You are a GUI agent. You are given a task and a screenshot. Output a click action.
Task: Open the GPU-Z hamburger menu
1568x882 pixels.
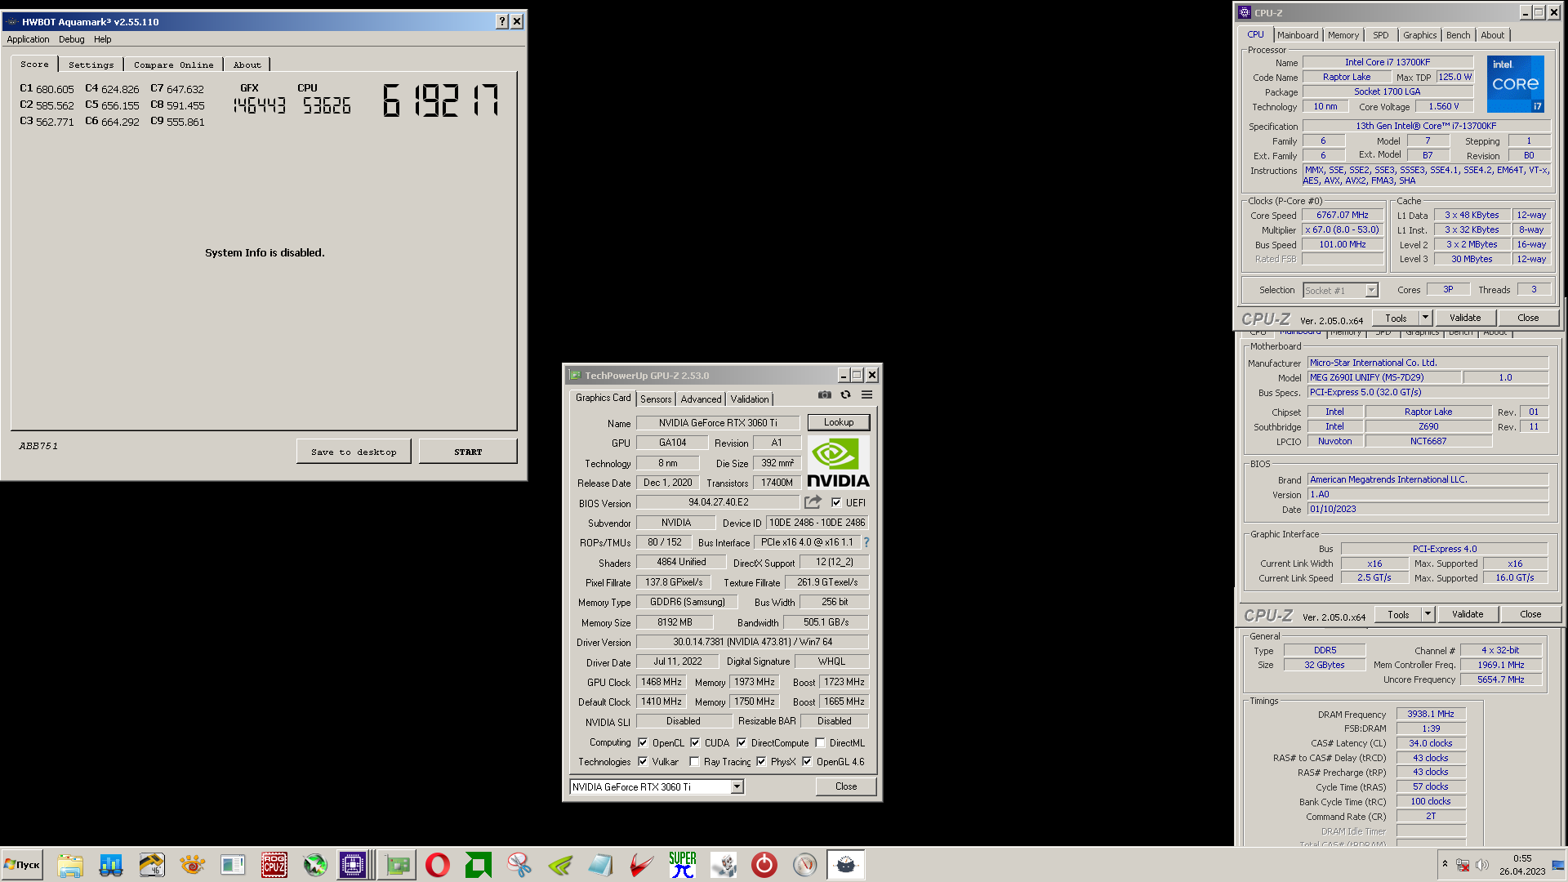867,395
